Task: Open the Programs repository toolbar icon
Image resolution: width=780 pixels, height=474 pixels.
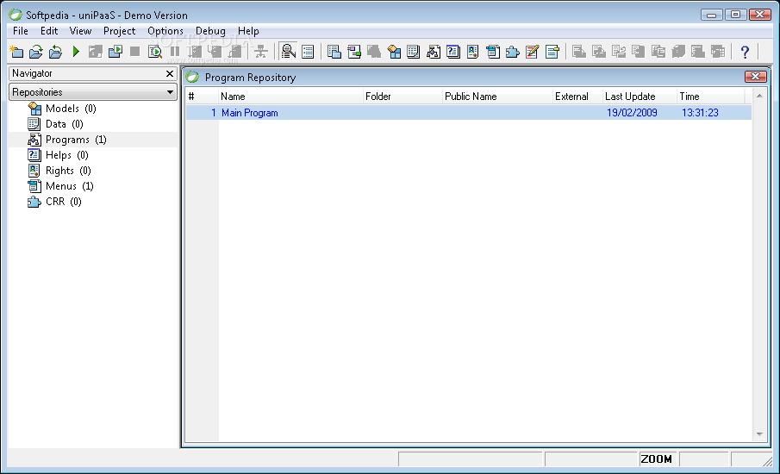Action: pos(434,51)
